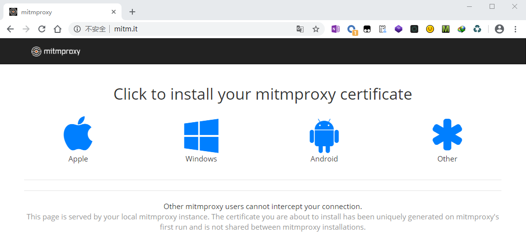Go to the home page
The width and height of the screenshot is (526, 239).
[58, 29]
